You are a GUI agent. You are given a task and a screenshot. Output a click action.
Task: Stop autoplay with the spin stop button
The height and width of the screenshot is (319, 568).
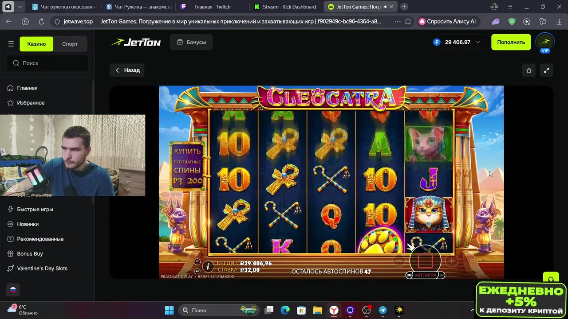(x=425, y=261)
